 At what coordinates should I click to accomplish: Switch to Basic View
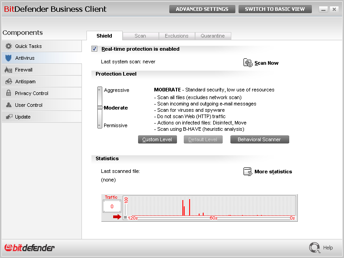[275, 9]
